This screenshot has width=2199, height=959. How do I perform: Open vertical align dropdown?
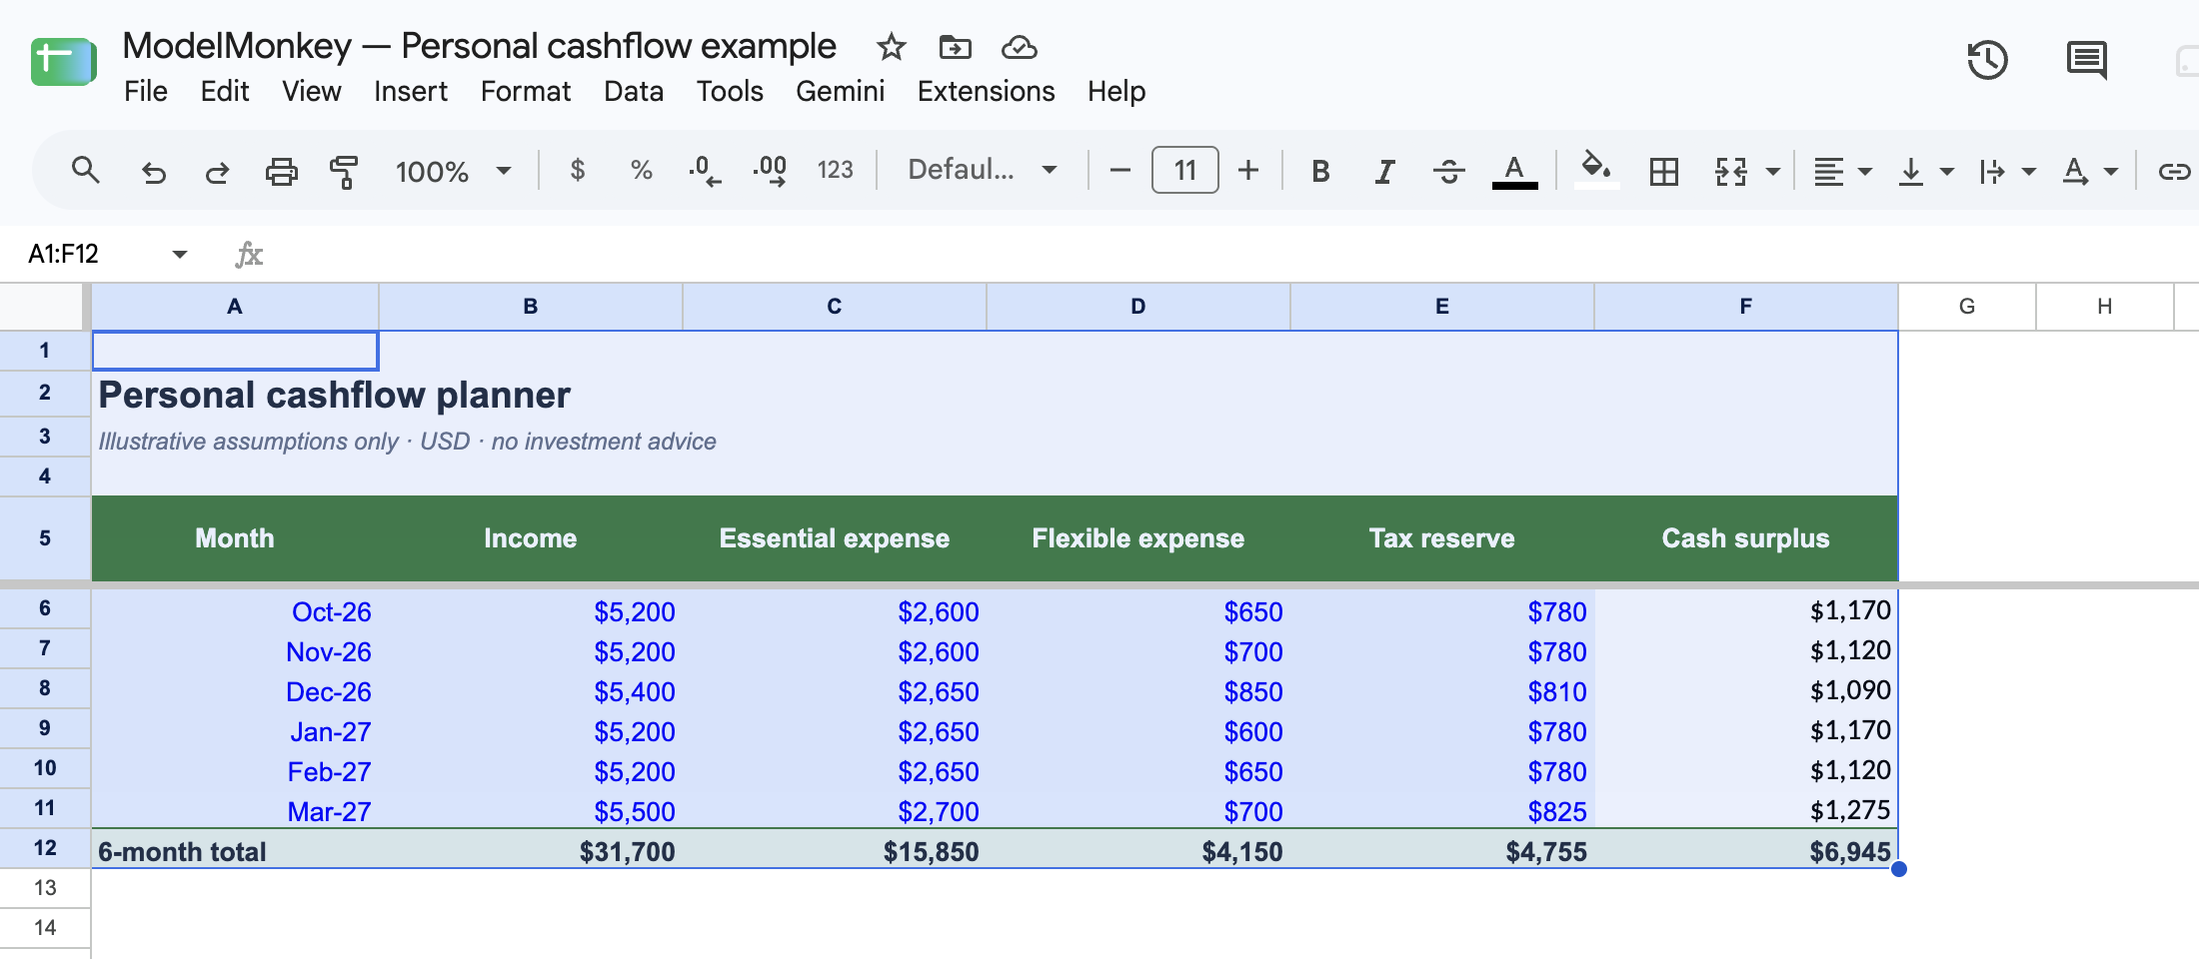click(1925, 172)
